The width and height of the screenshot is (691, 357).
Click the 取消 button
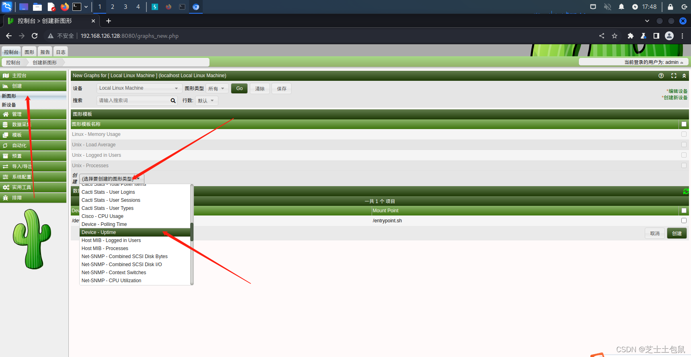click(655, 233)
